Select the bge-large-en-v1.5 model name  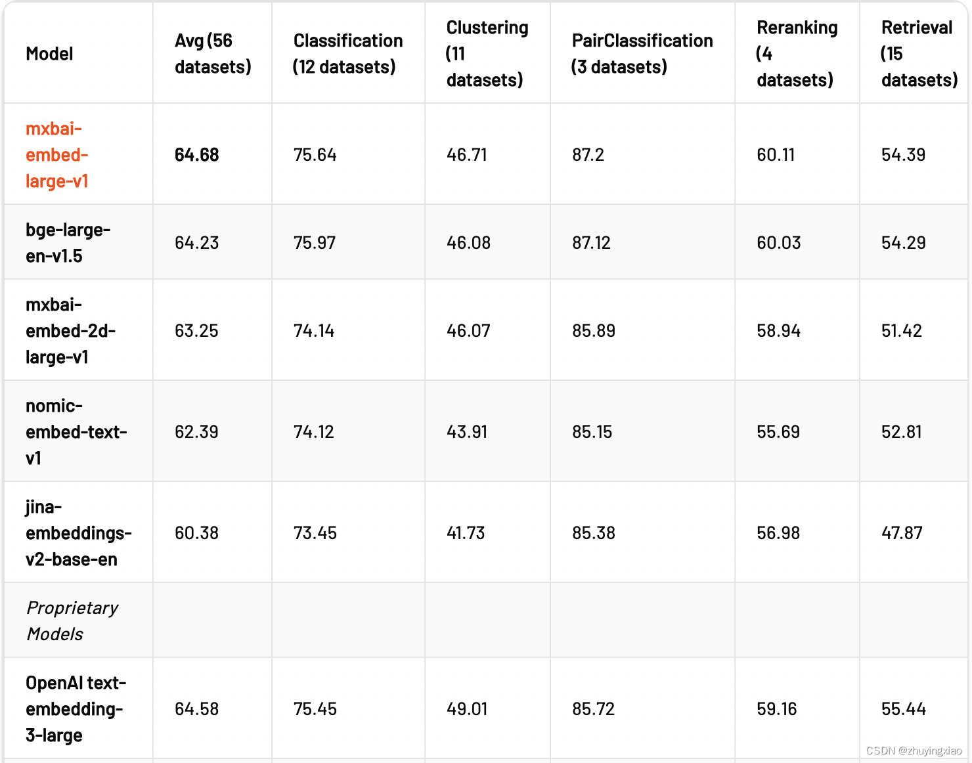[x=68, y=242]
